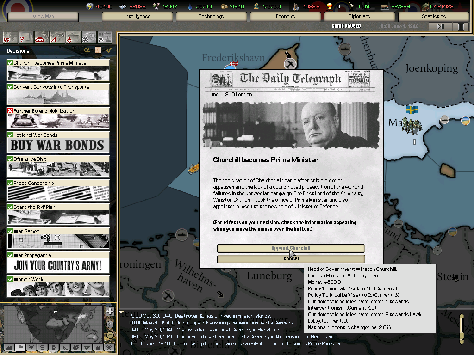The image size is (474, 355).
Task: Open the Technology tab
Action: 212,16
